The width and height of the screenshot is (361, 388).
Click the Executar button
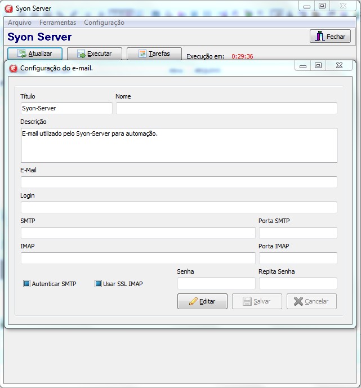(95, 53)
